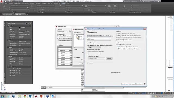
Task: Open the Windows Start menu
Action: [x=2, y=96]
